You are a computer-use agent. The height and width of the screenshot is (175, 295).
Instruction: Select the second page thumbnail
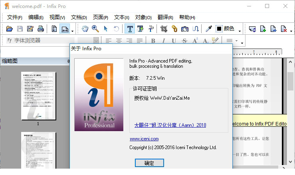(38, 150)
